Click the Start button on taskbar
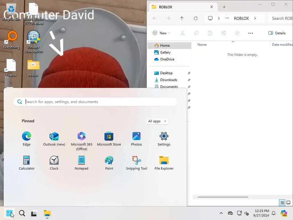 pos(9,213)
